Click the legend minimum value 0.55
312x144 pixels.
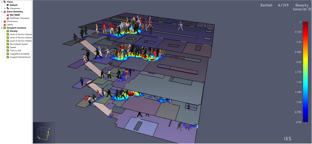(x=299, y=122)
